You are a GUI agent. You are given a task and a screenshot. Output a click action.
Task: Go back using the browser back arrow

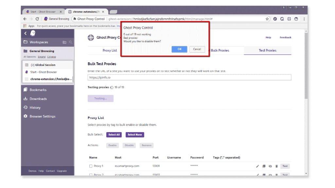[25, 19]
